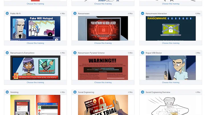The width and height of the screenshot is (205, 115).
Task: Click the 'Public Wi-Fi' title text
Action: click(15, 13)
